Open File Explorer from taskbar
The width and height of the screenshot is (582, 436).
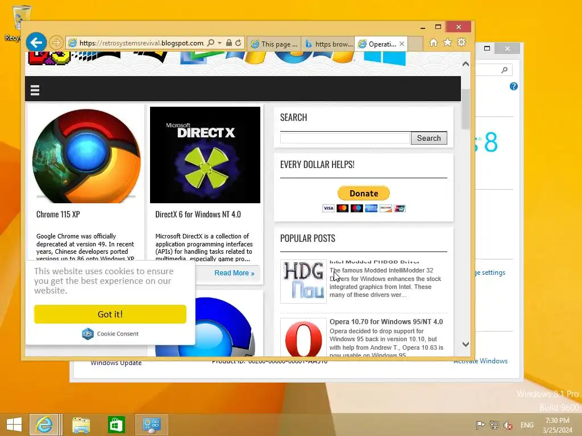coord(81,425)
